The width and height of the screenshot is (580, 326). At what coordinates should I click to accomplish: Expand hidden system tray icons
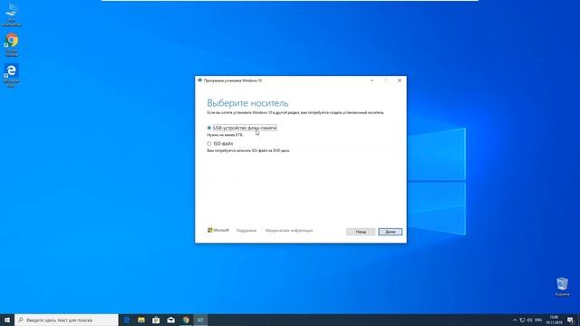point(515,320)
